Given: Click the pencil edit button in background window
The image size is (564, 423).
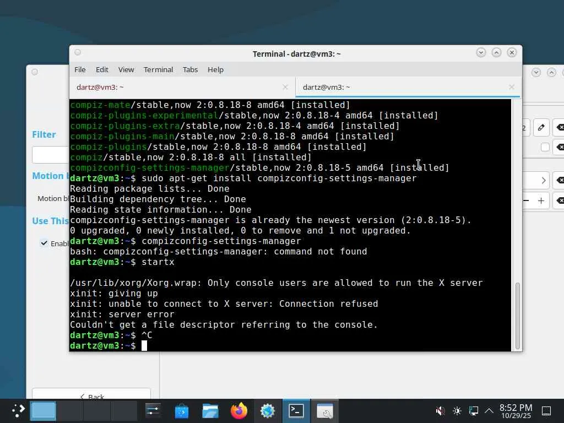Looking at the screenshot, I should [x=541, y=127].
